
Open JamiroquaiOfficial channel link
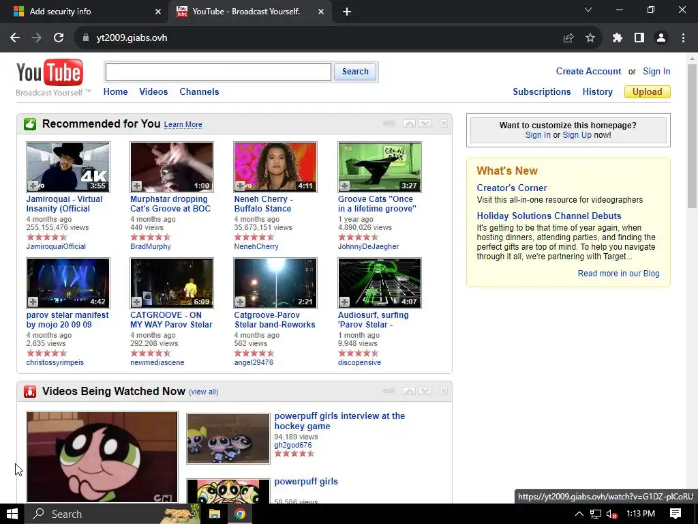(x=56, y=246)
